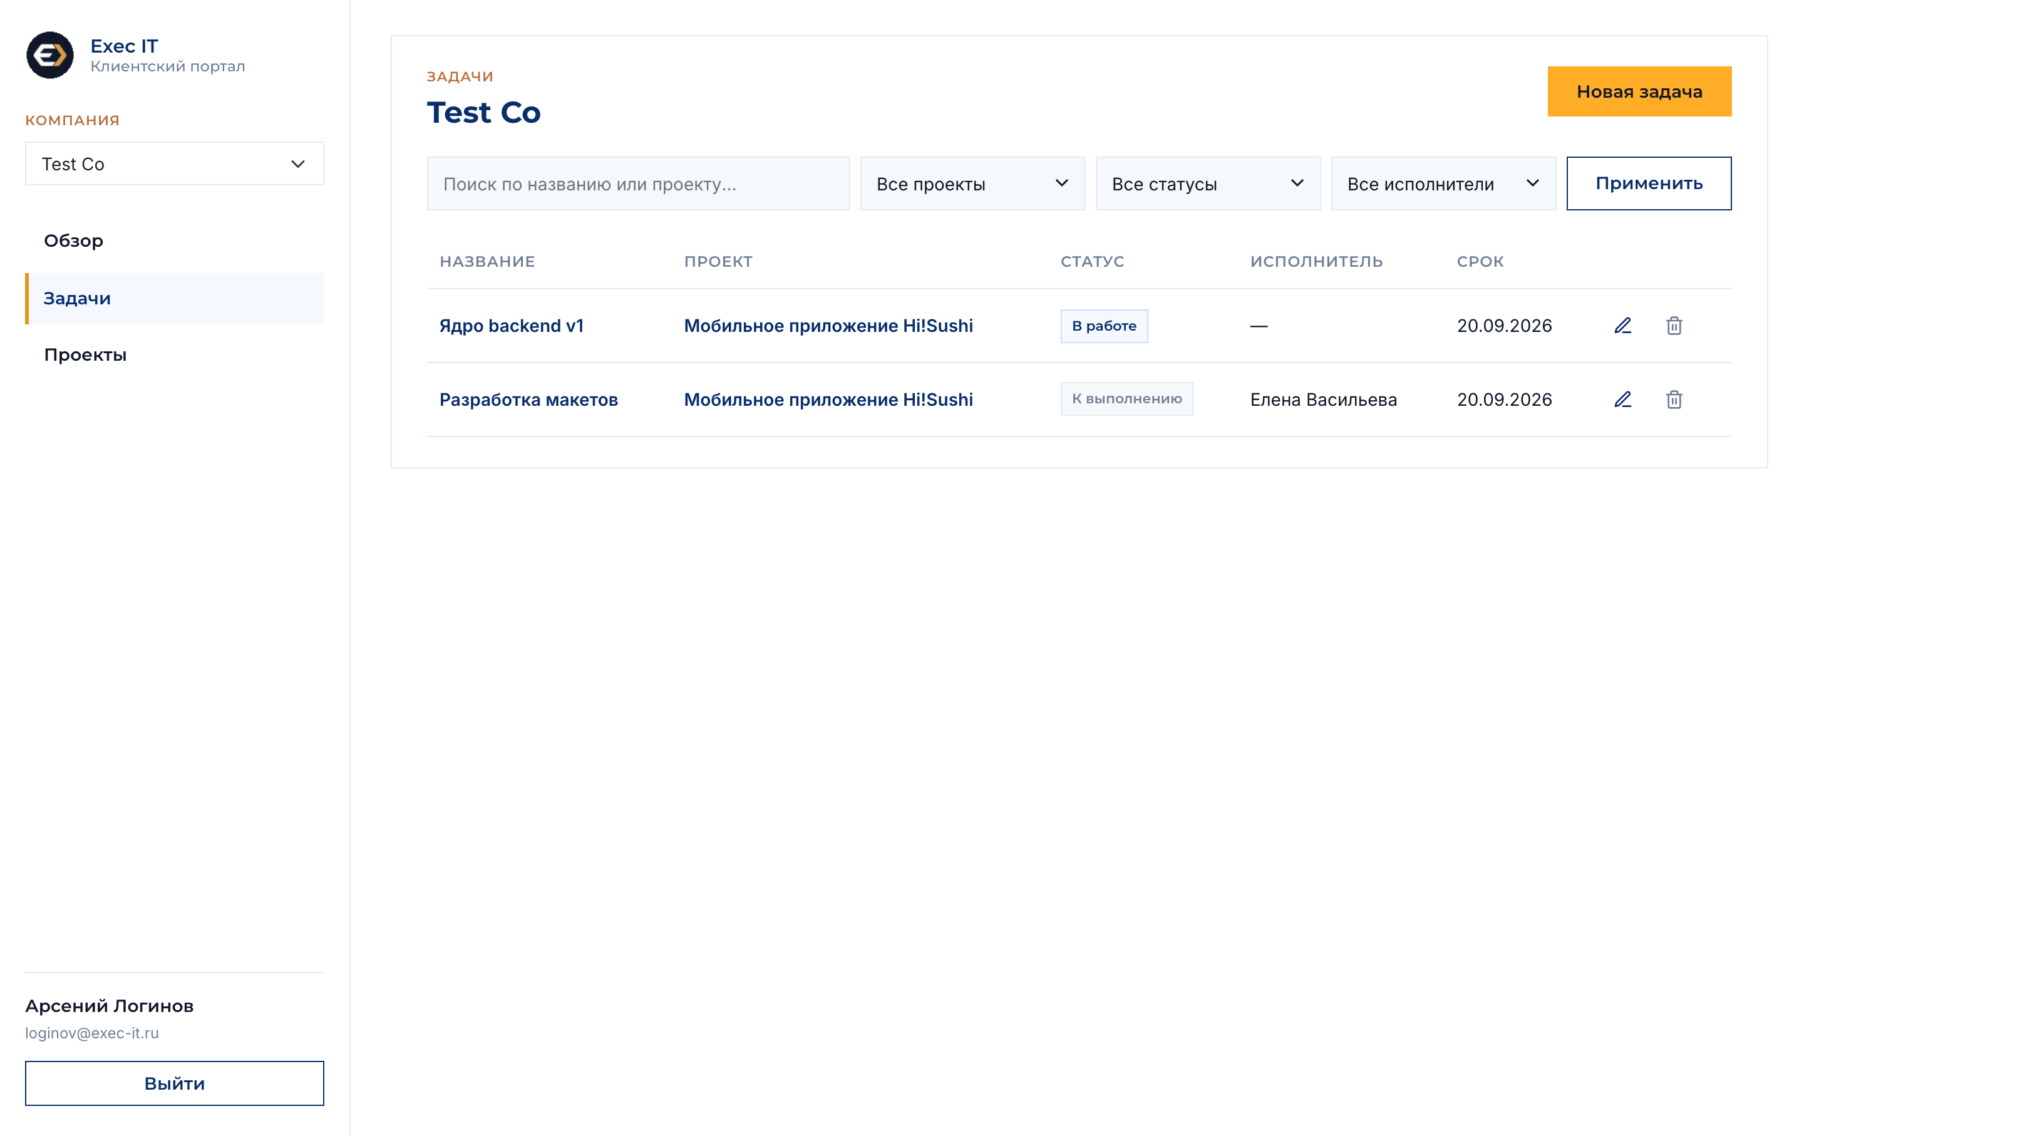This screenshot has height=1136, width=2020.
Task: Focus the search by name or project field
Action: [x=637, y=183]
